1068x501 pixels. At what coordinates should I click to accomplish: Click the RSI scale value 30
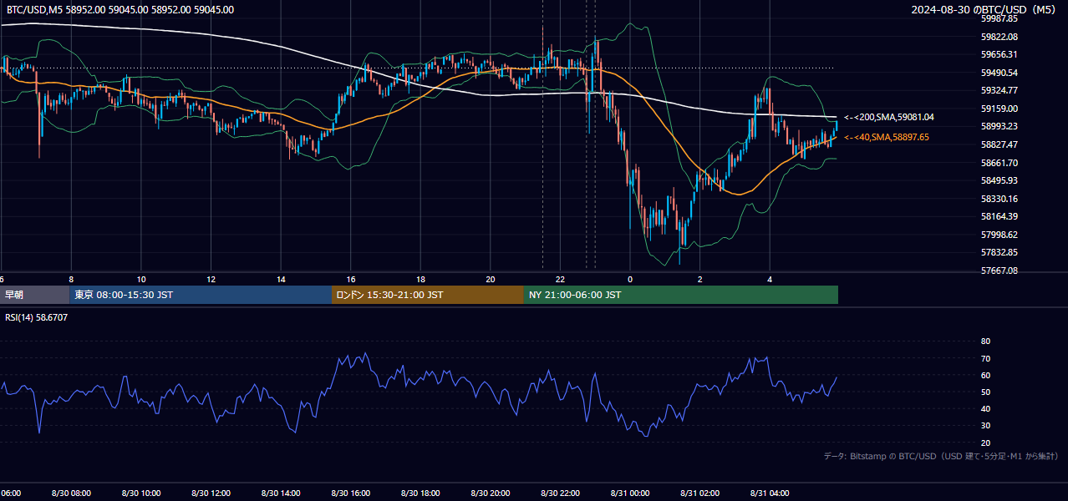click(x=985, y=426)
